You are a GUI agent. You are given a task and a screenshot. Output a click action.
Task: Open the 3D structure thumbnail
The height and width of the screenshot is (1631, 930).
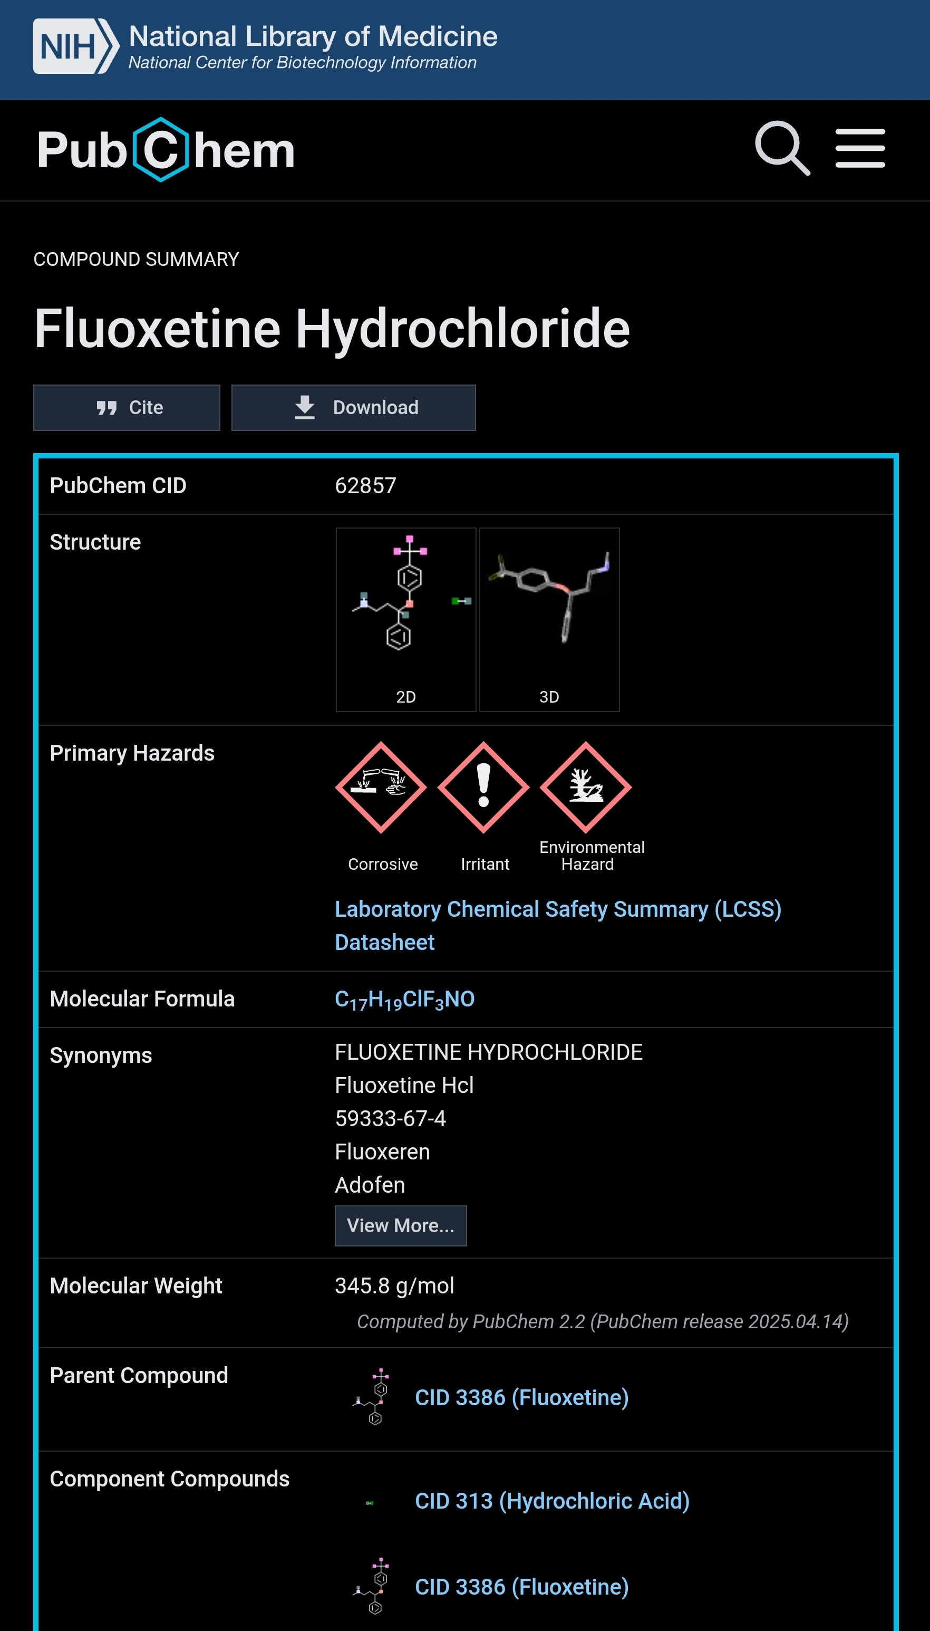pyautogui.click(x=549, y=620)
